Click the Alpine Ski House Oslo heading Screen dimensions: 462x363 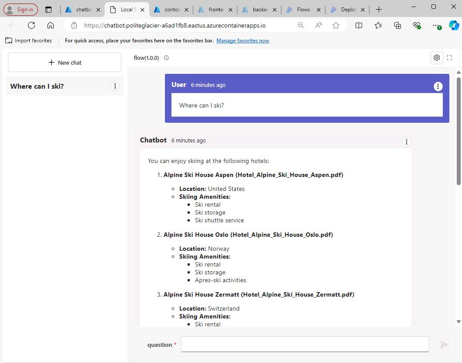[x=248, y=235]
